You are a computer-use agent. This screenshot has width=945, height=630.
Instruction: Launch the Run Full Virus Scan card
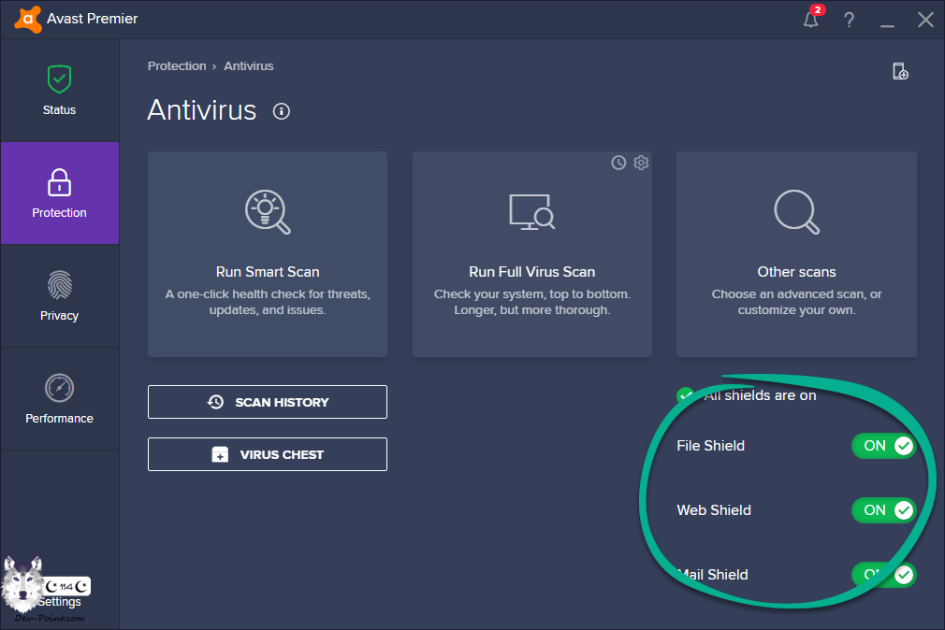coord(532,254)
